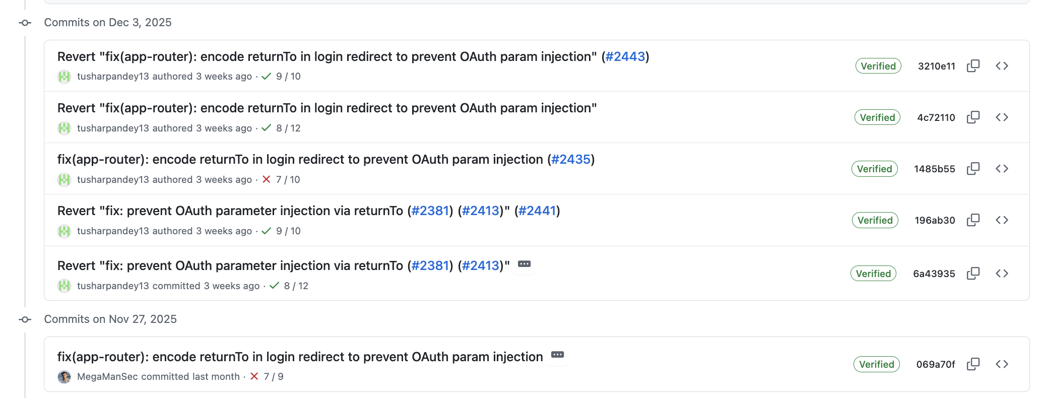Browse repository at commit 1485b55

1002,169
